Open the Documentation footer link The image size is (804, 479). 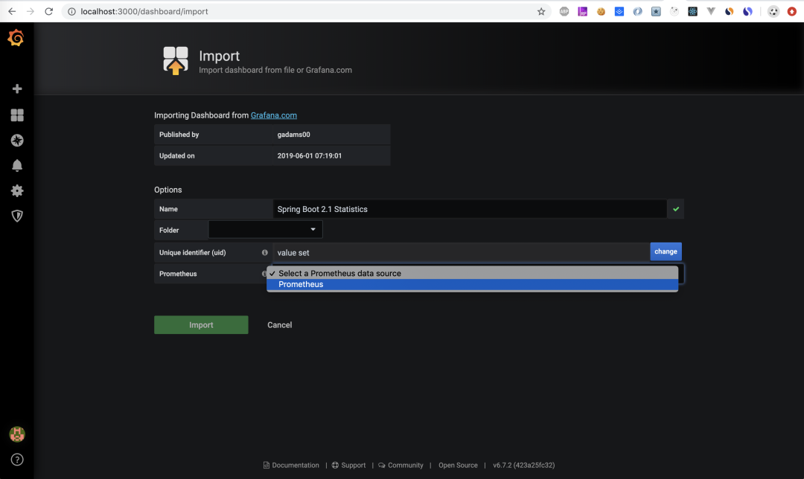tap(291, 465)
